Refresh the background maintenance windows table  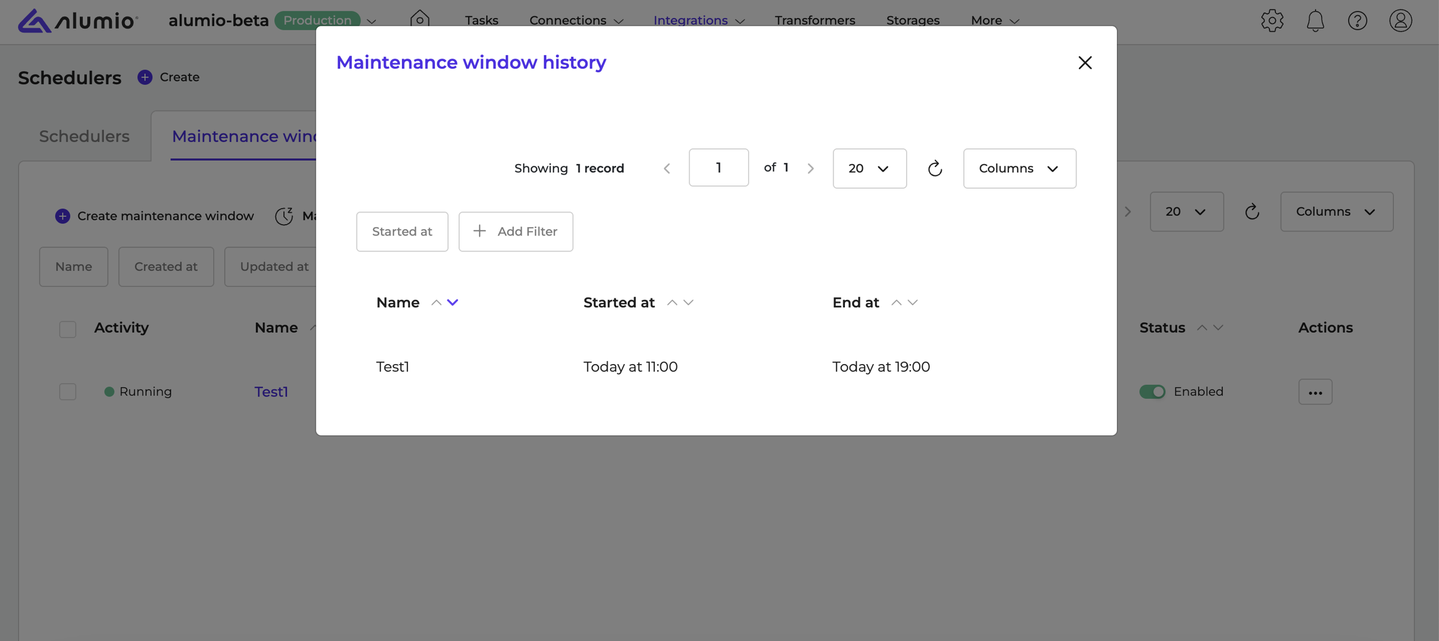pos(1252,211)
